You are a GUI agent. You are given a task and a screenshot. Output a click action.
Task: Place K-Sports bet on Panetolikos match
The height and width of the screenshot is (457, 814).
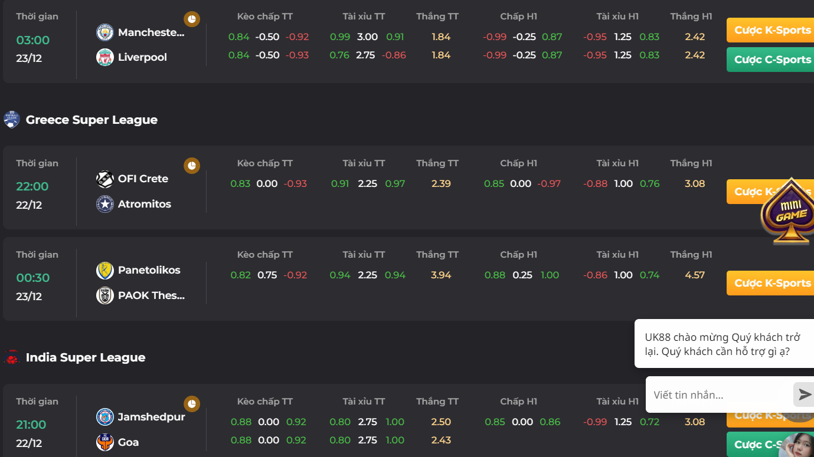[770, 283]
